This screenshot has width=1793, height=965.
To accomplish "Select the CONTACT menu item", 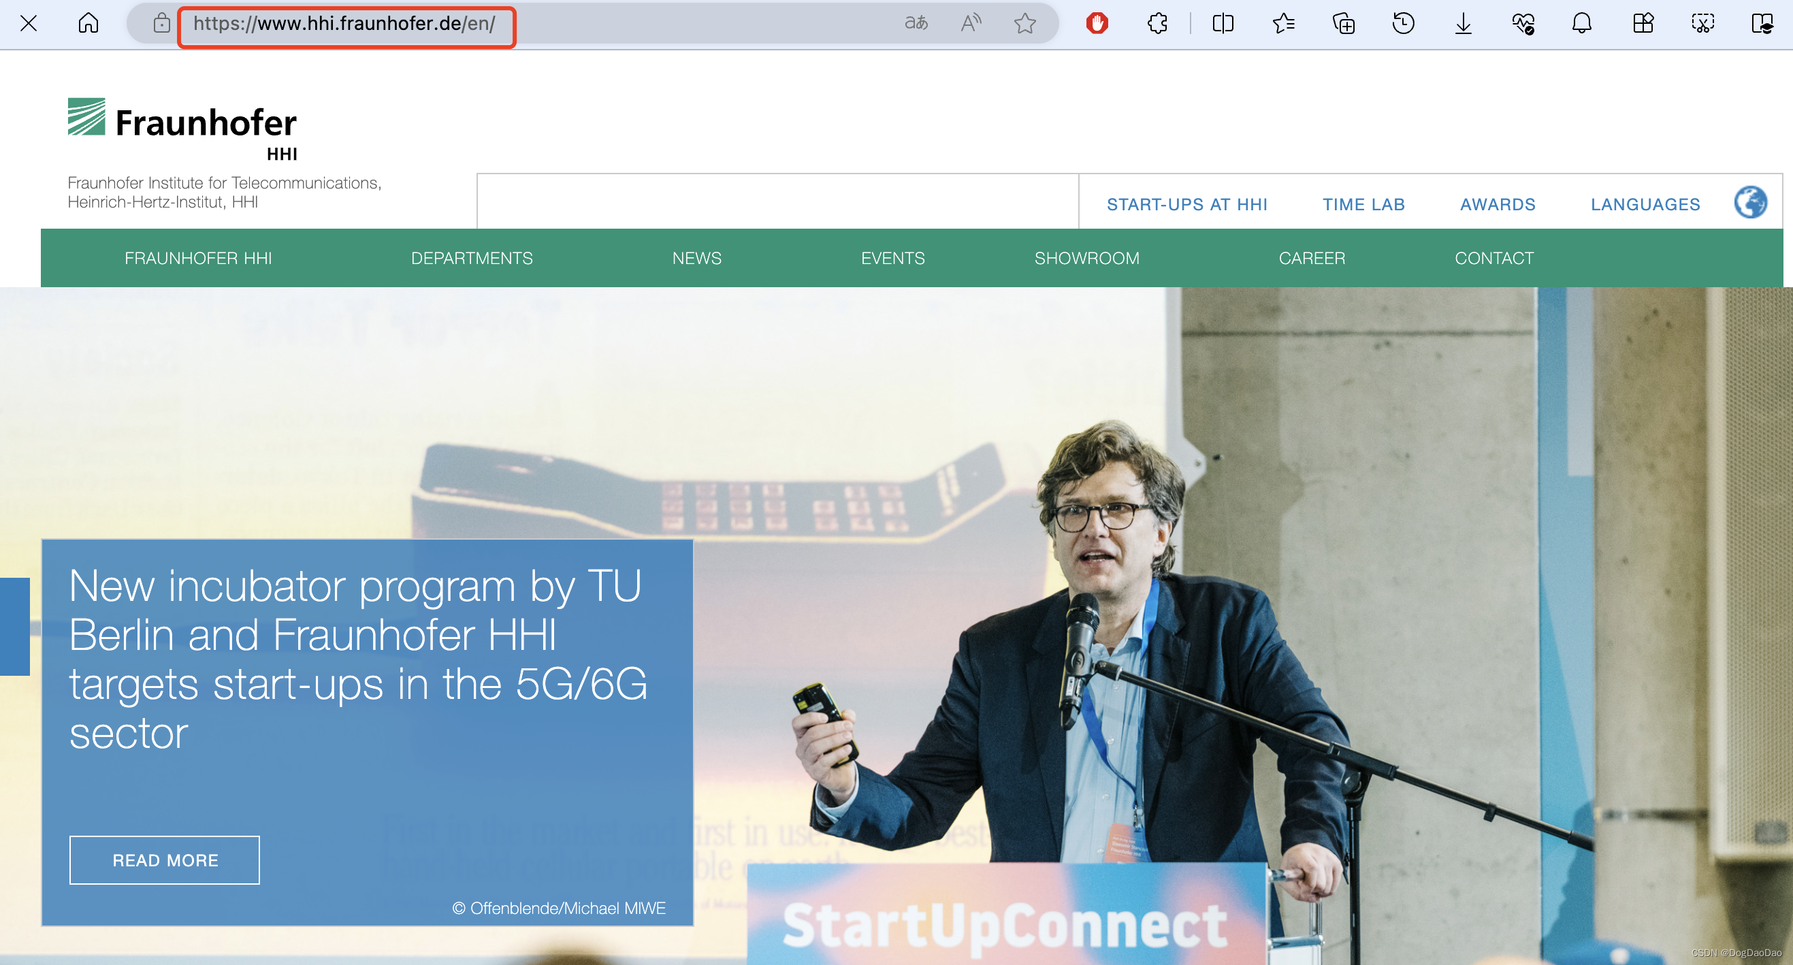I will click(x=1493, y=258).
